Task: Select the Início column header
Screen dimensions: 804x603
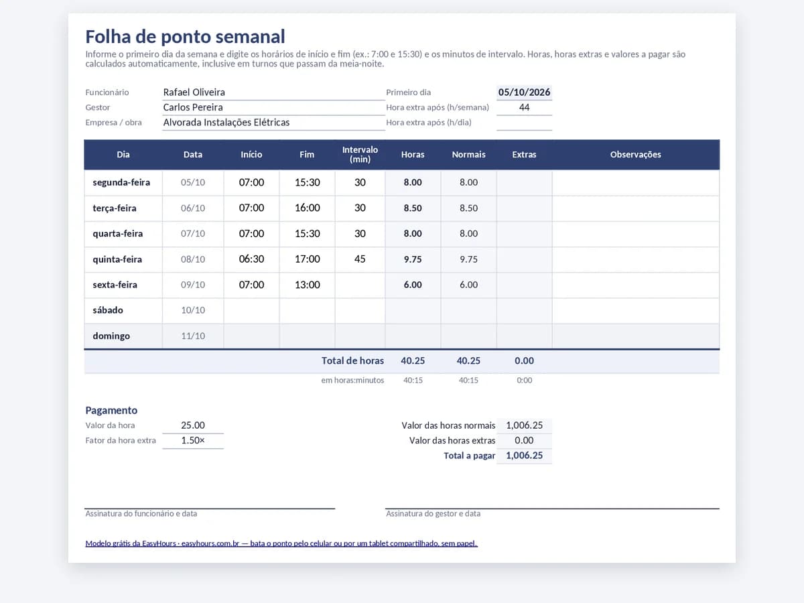Action: point(251,155)
